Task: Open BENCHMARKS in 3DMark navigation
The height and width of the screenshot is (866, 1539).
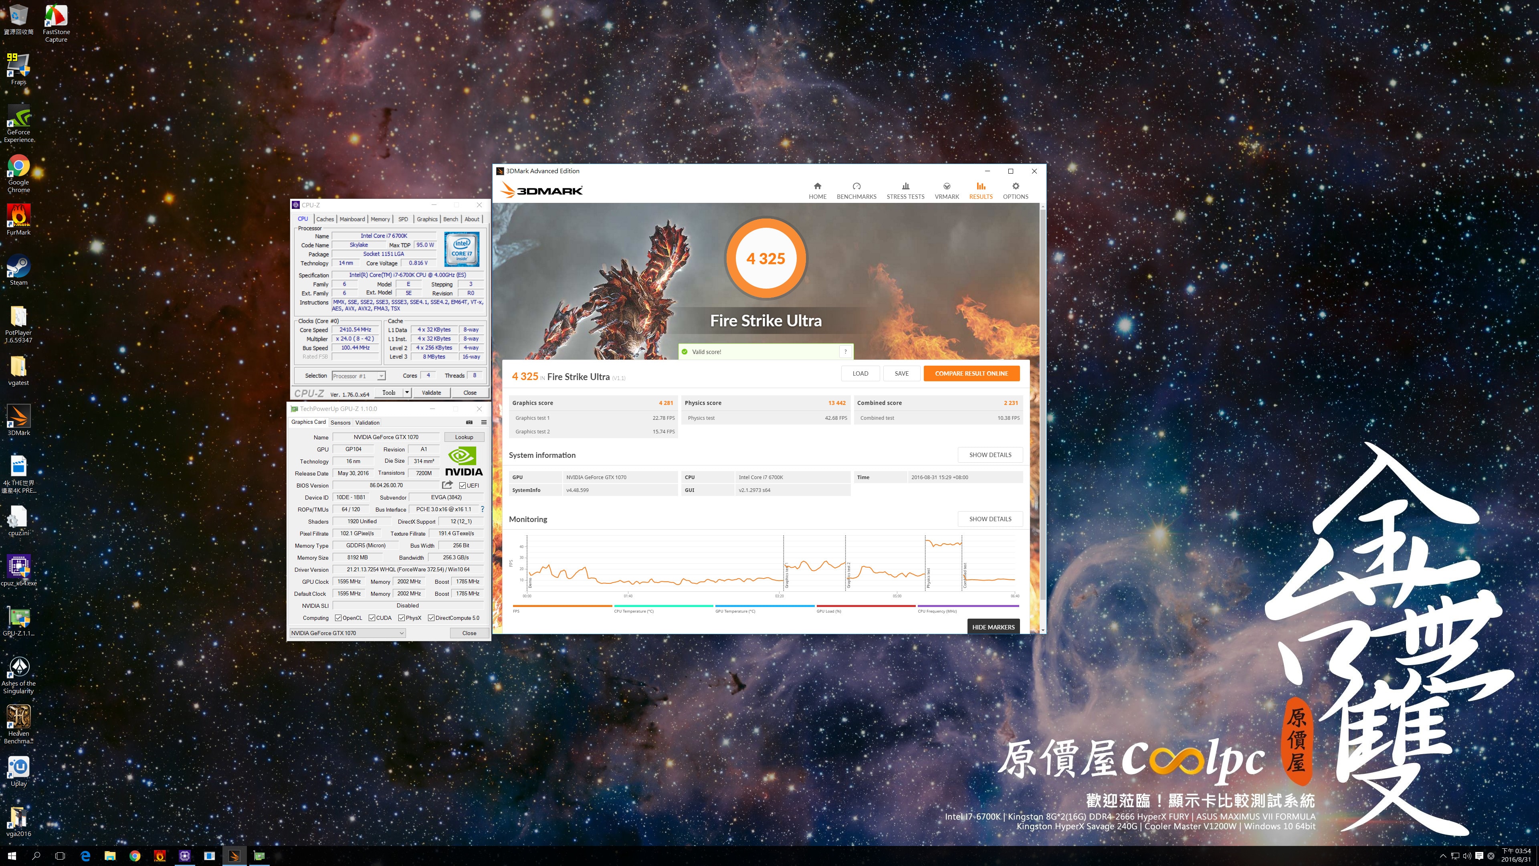Action: [856, 191]
